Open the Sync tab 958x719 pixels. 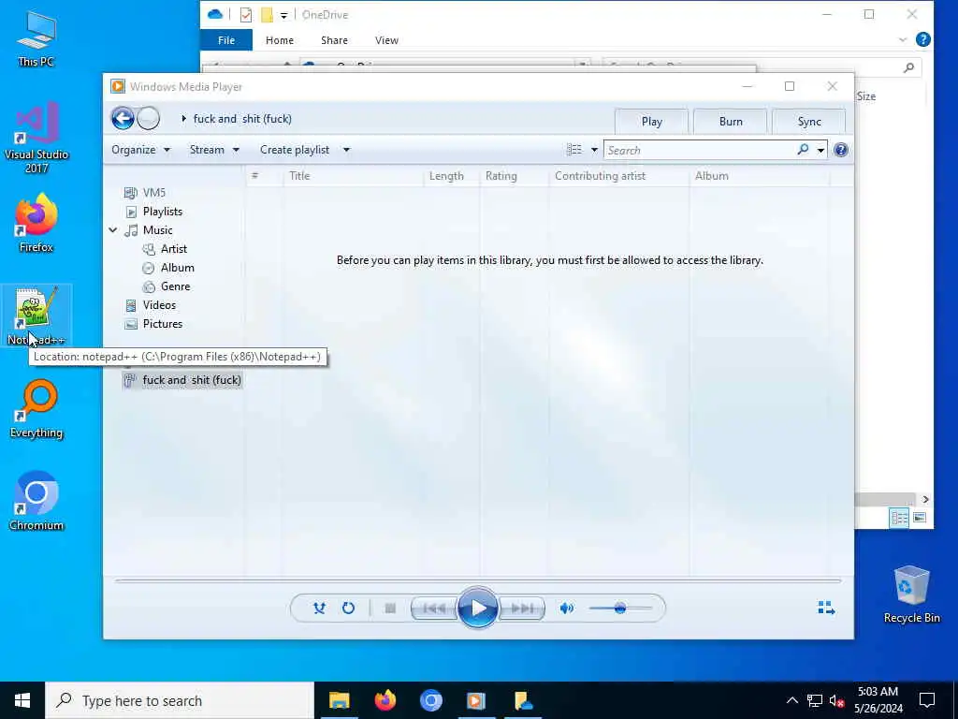click(809, 122)
